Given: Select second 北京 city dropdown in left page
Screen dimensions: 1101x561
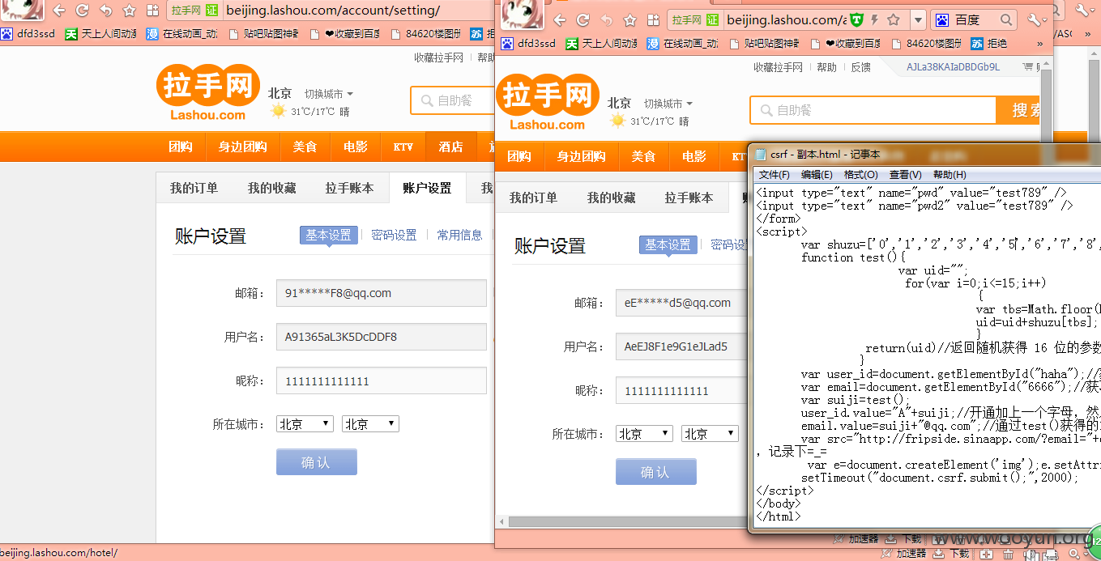Looking at the screenshot, I should (370, 424).
